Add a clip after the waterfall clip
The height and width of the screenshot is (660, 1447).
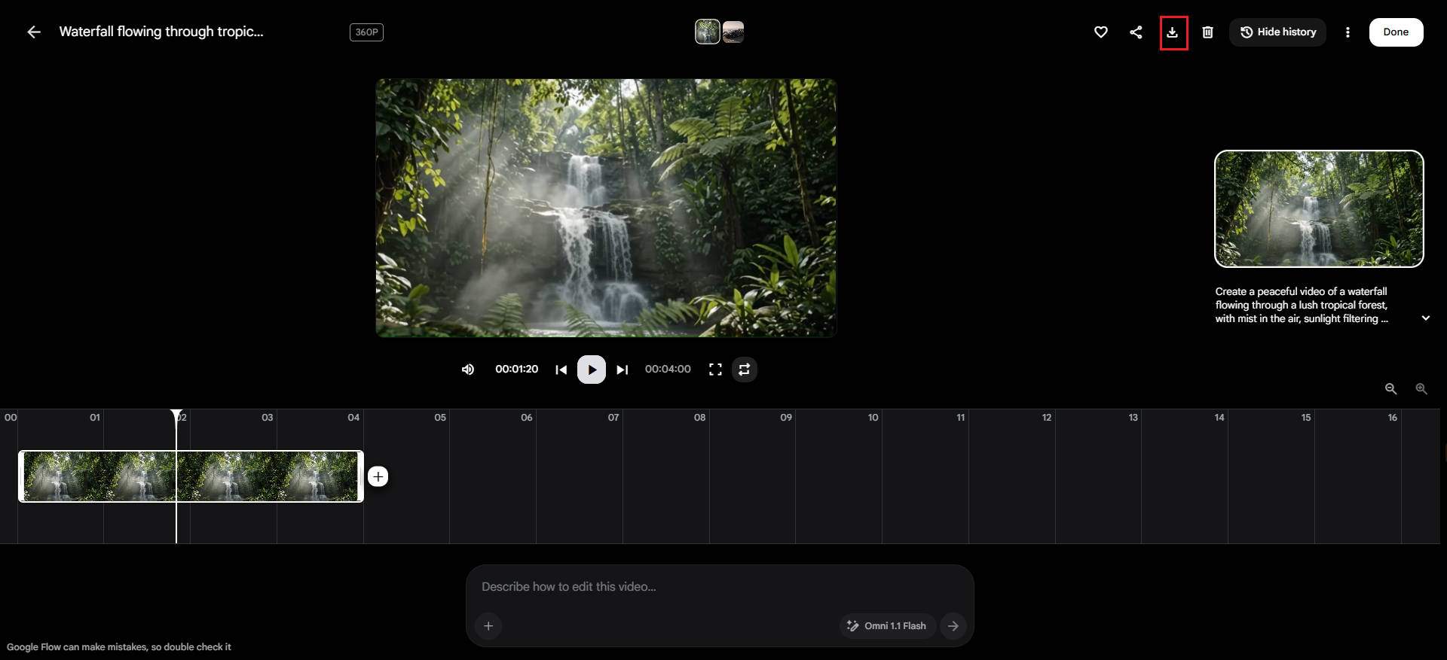378,476
